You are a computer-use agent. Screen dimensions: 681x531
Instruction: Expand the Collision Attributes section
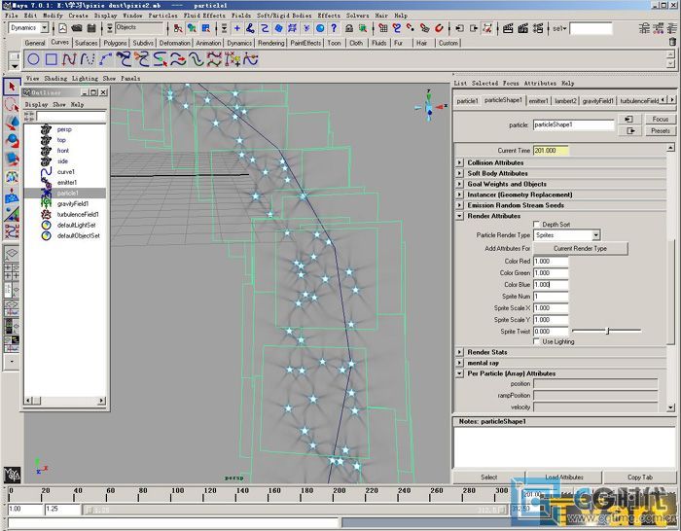click(459, 162)
